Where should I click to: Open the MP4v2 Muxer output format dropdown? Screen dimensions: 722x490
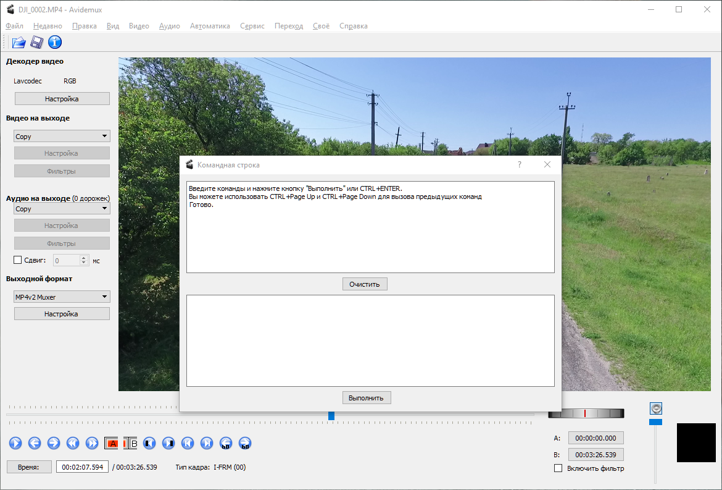(62, 297)
